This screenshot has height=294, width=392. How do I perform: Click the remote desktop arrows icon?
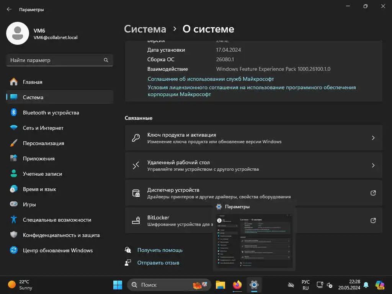(136, 165)
